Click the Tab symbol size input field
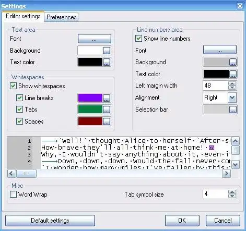The height and width of the screenshot is (231, 246). 216,194
